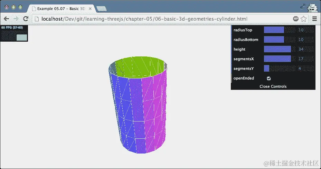The image size is (321, 169).
Task: Click the rendered cylinder mesh
Action: pos(138,105)
